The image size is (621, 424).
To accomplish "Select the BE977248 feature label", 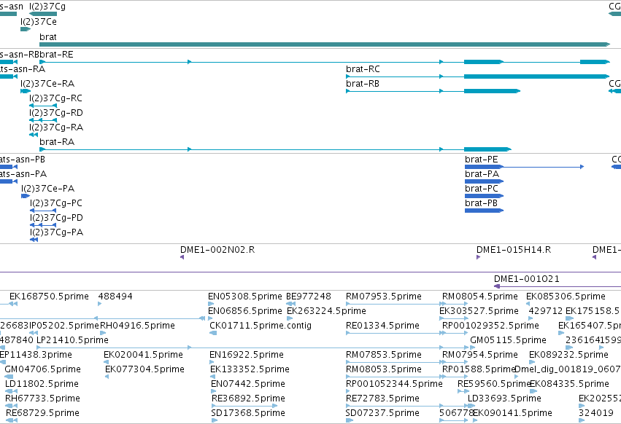I will click(x=309, y=297).
